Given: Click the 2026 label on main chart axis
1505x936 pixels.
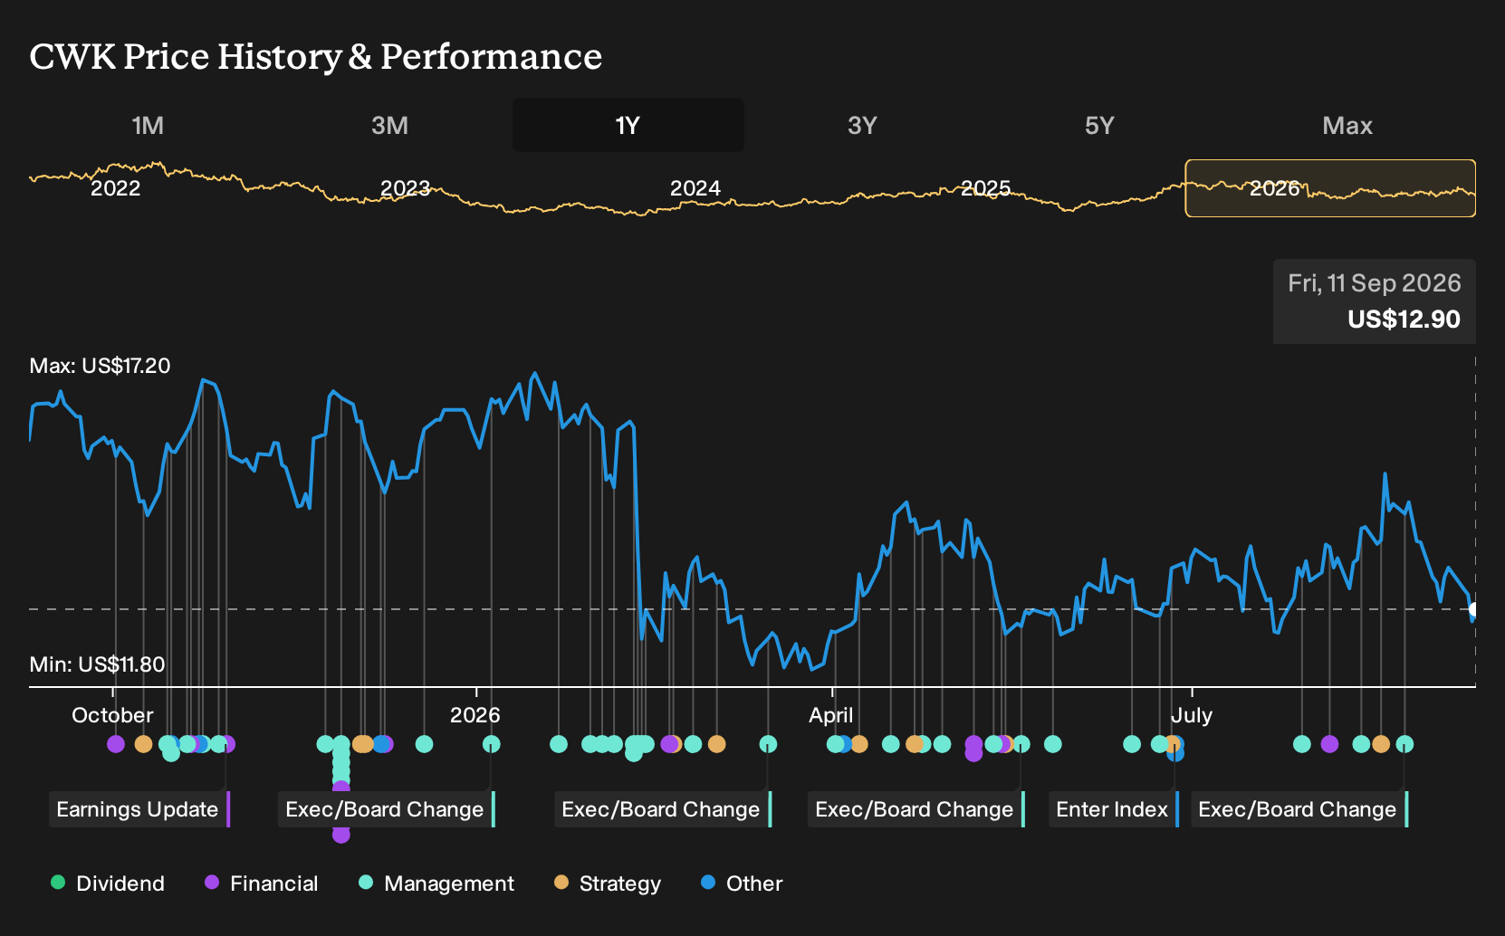Looking at the screenshot, I should [x=475, y=715].
